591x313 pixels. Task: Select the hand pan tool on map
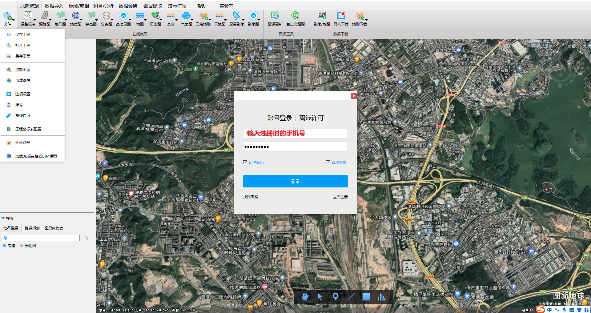305,297
